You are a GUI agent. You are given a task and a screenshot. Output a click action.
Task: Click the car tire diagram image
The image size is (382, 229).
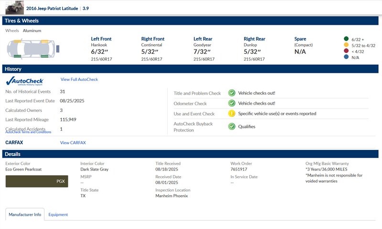[x=33, y=48]
